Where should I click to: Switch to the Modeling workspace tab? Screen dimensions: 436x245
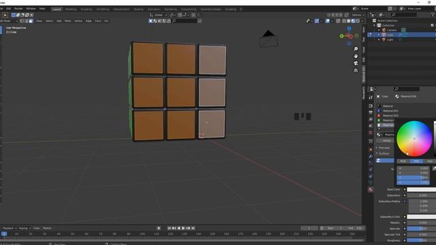pos(71,9)
